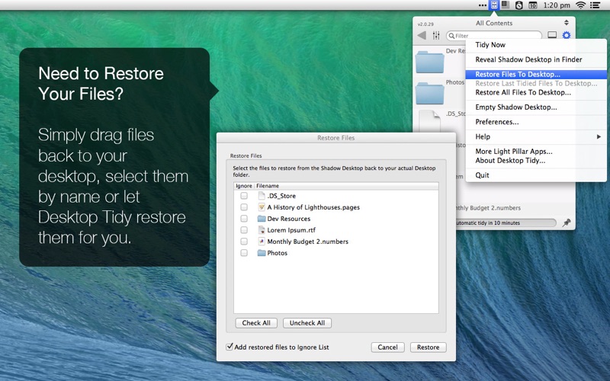Click the Uncheck All button
The image size is (610, 381).
[x=307, y=323]
